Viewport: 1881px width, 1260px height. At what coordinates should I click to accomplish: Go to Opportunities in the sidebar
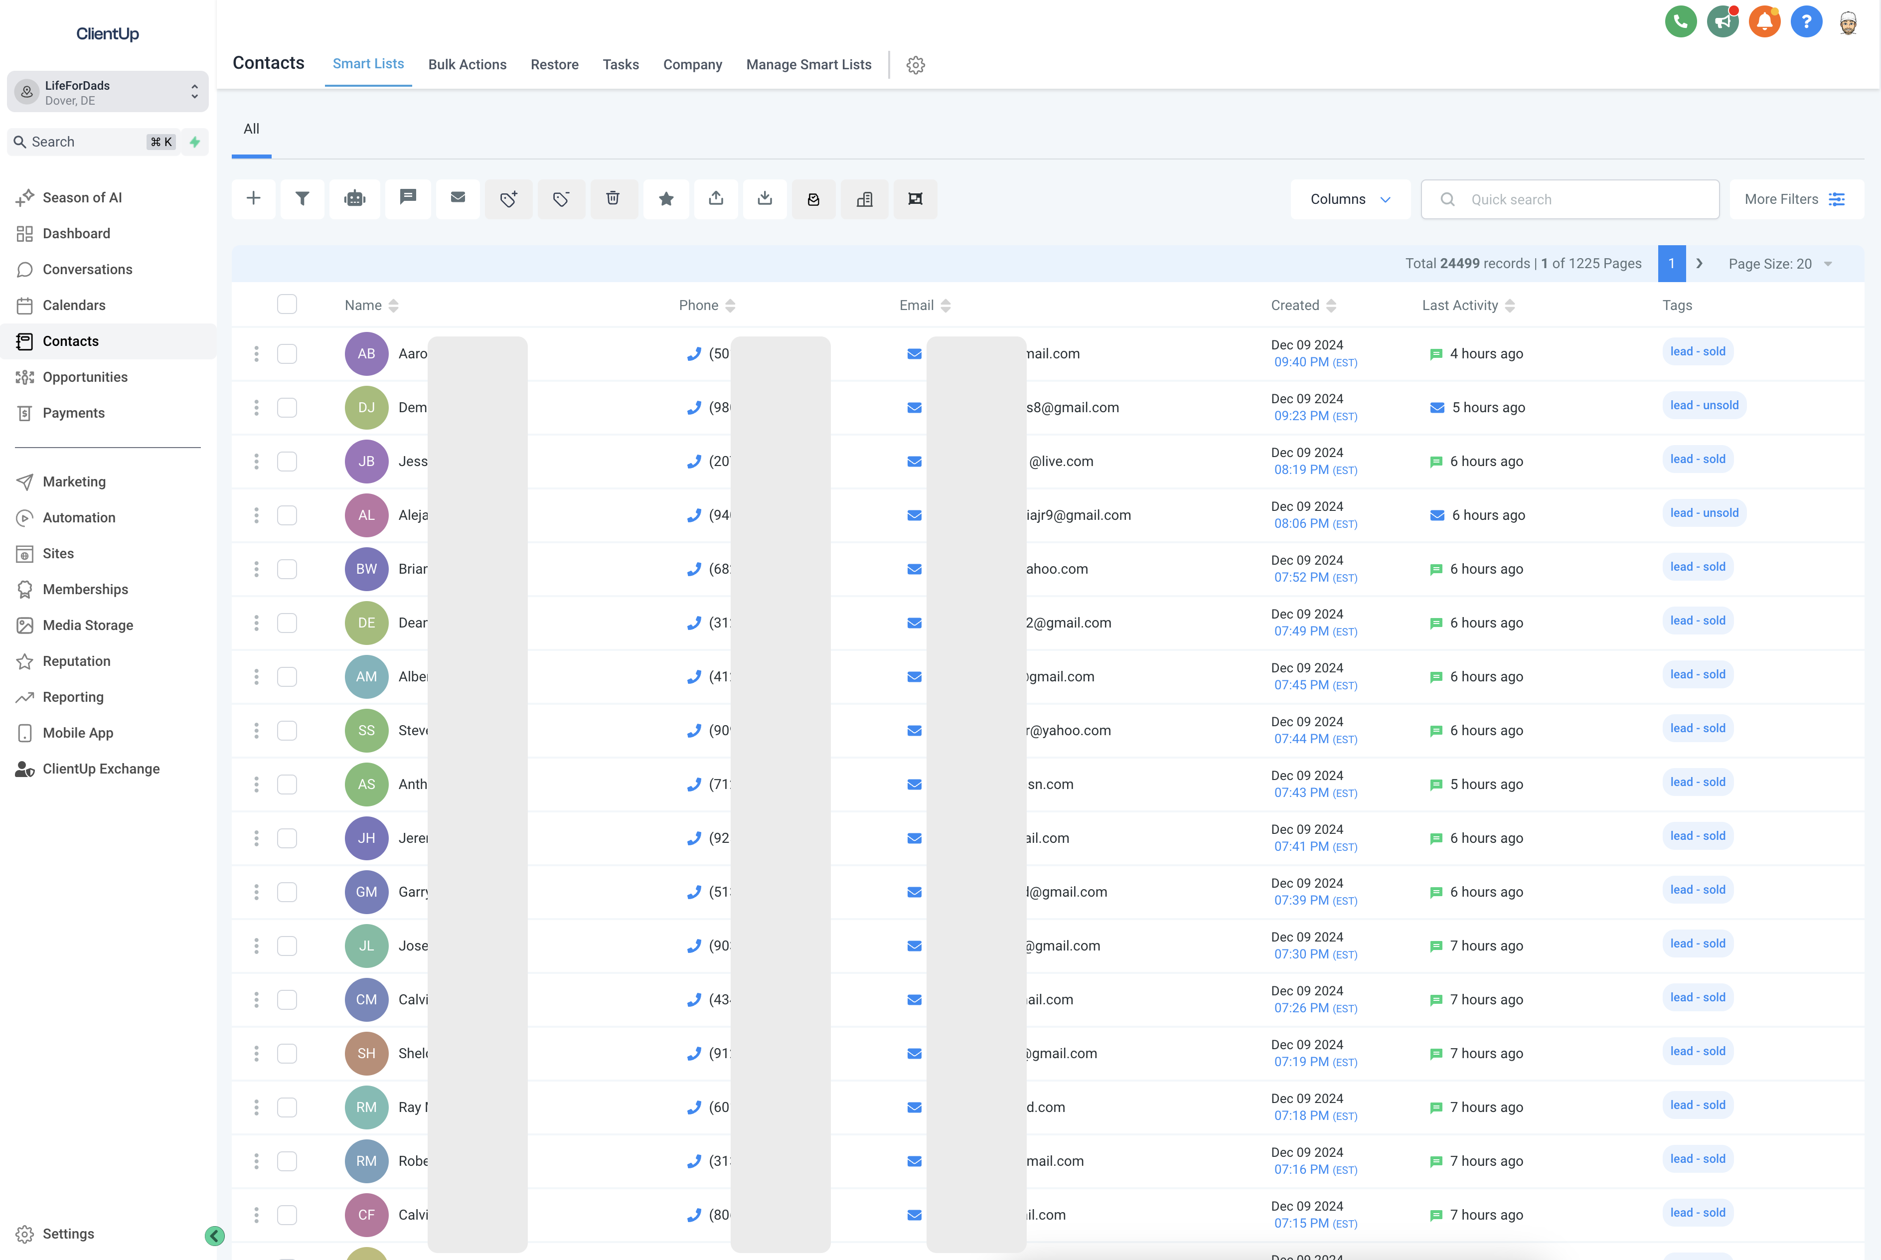pos(85,377)
